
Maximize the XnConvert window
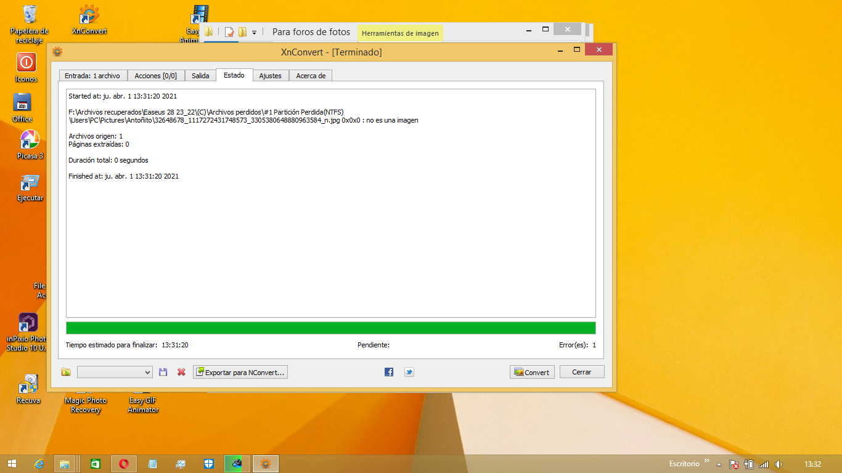point(577,50)
